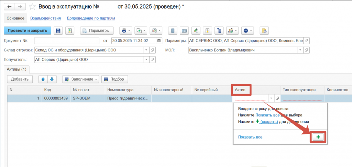The height and width of the screenshot is (167, 352).
Task: Switch to the Взаимодействия tab
Action: [45, 18]
